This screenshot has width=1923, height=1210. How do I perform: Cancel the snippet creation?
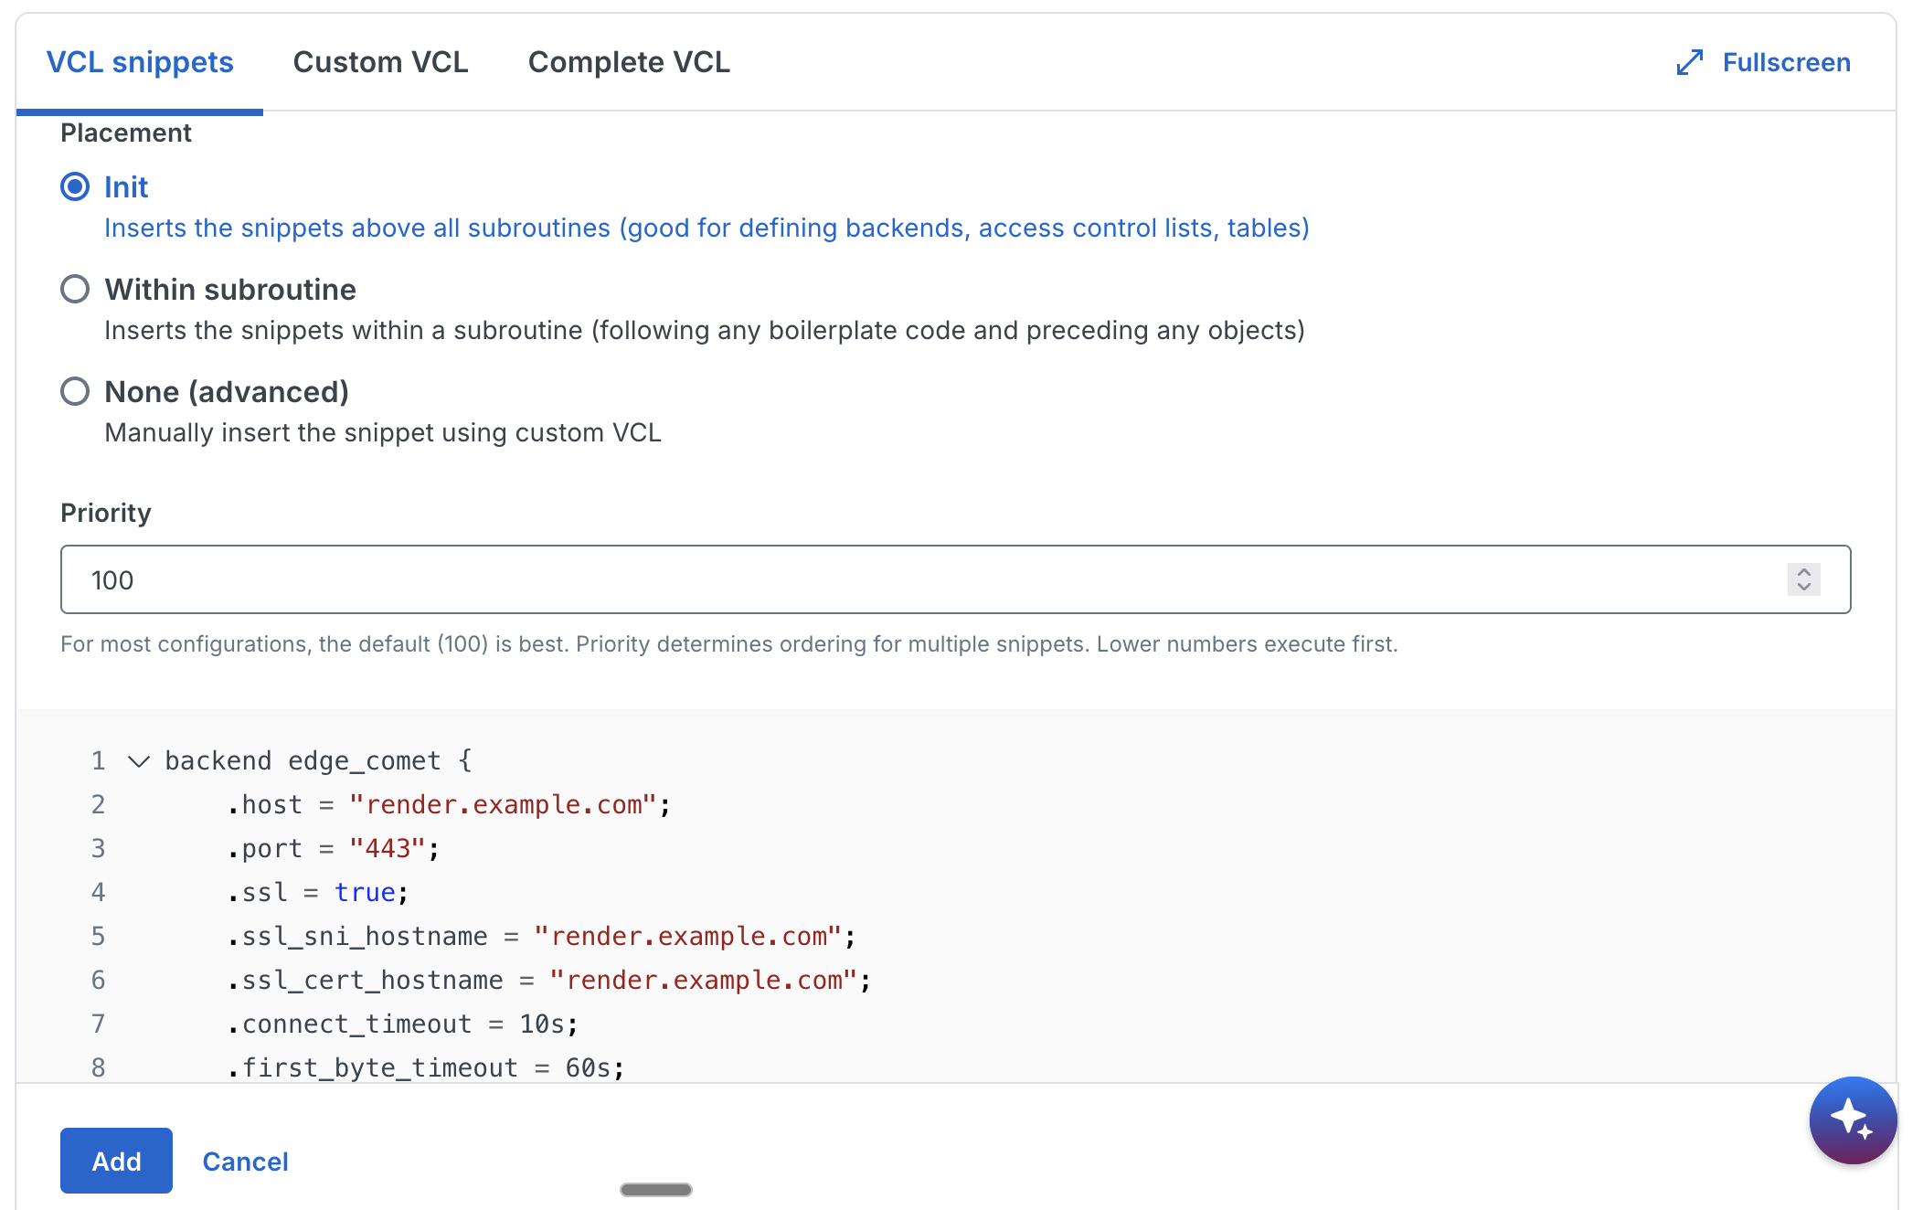(x=245, y=1161)
